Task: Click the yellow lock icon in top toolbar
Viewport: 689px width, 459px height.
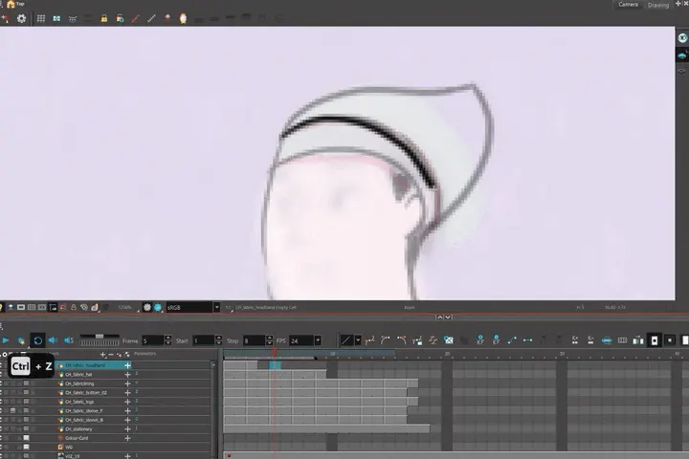Action: click(104, 18)
